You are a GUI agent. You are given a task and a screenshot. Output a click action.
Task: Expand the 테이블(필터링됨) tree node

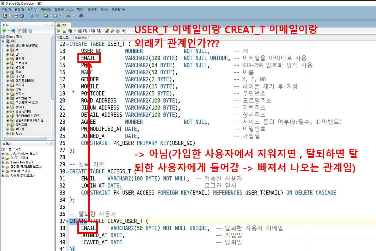[8, 45]
